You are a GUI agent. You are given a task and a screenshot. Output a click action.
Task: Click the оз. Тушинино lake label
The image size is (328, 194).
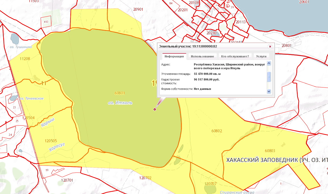pyautogui.click(x=21, y=47)
